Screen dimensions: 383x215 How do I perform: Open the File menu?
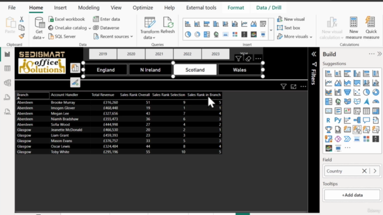click(x=12, y=8)
